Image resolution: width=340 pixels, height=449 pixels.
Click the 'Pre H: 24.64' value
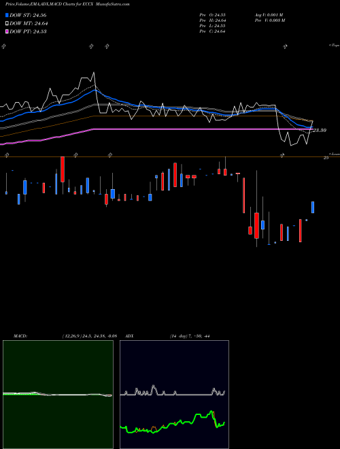point(212,20)
